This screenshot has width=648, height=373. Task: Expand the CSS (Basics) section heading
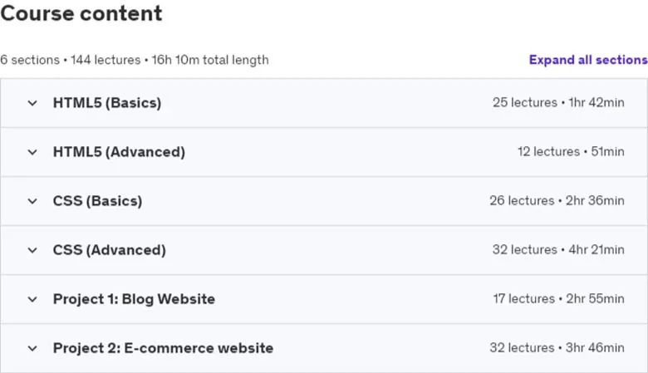click(x=97, y=201)
